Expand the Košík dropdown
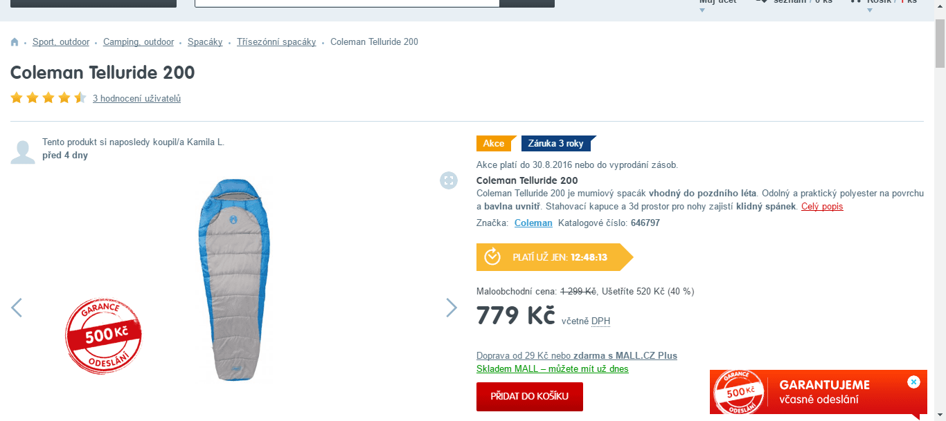Screen dimensions: 946x421 click(870, 10)
